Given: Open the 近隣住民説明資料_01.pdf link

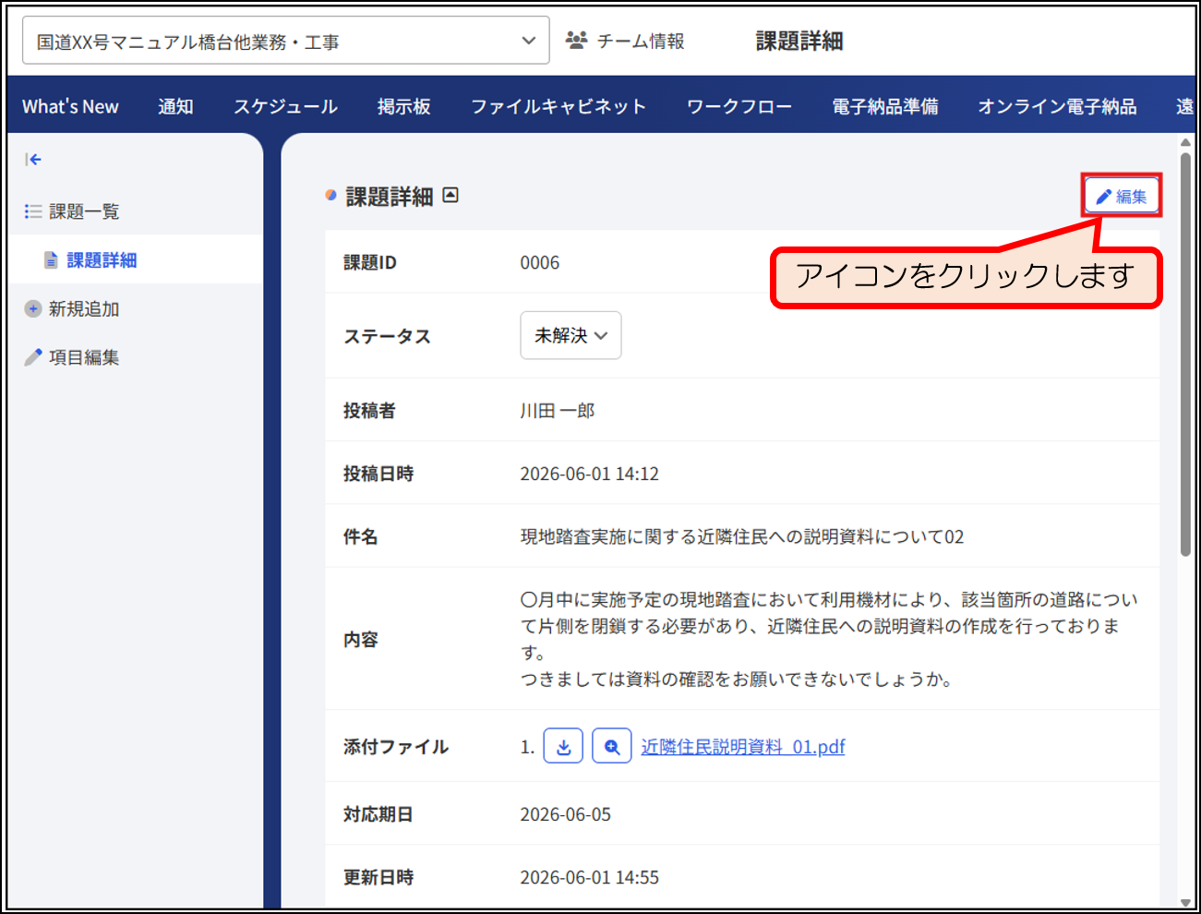Looking at the screenshot, I should point(743,746).
